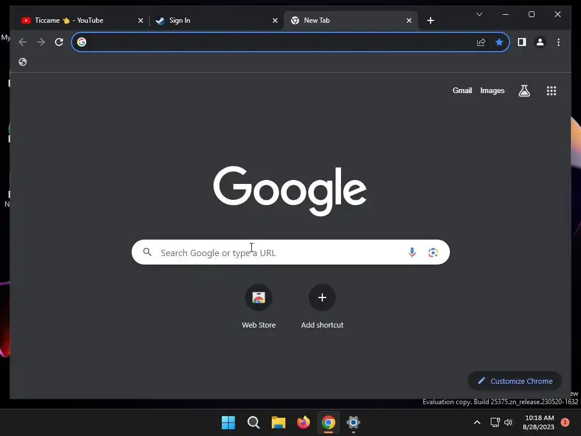
Task: Click the Customize Chrome button
Action: 515,381
